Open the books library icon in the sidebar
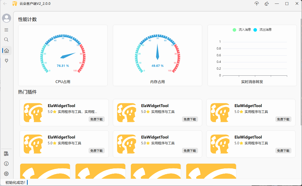 coord(7,154)
